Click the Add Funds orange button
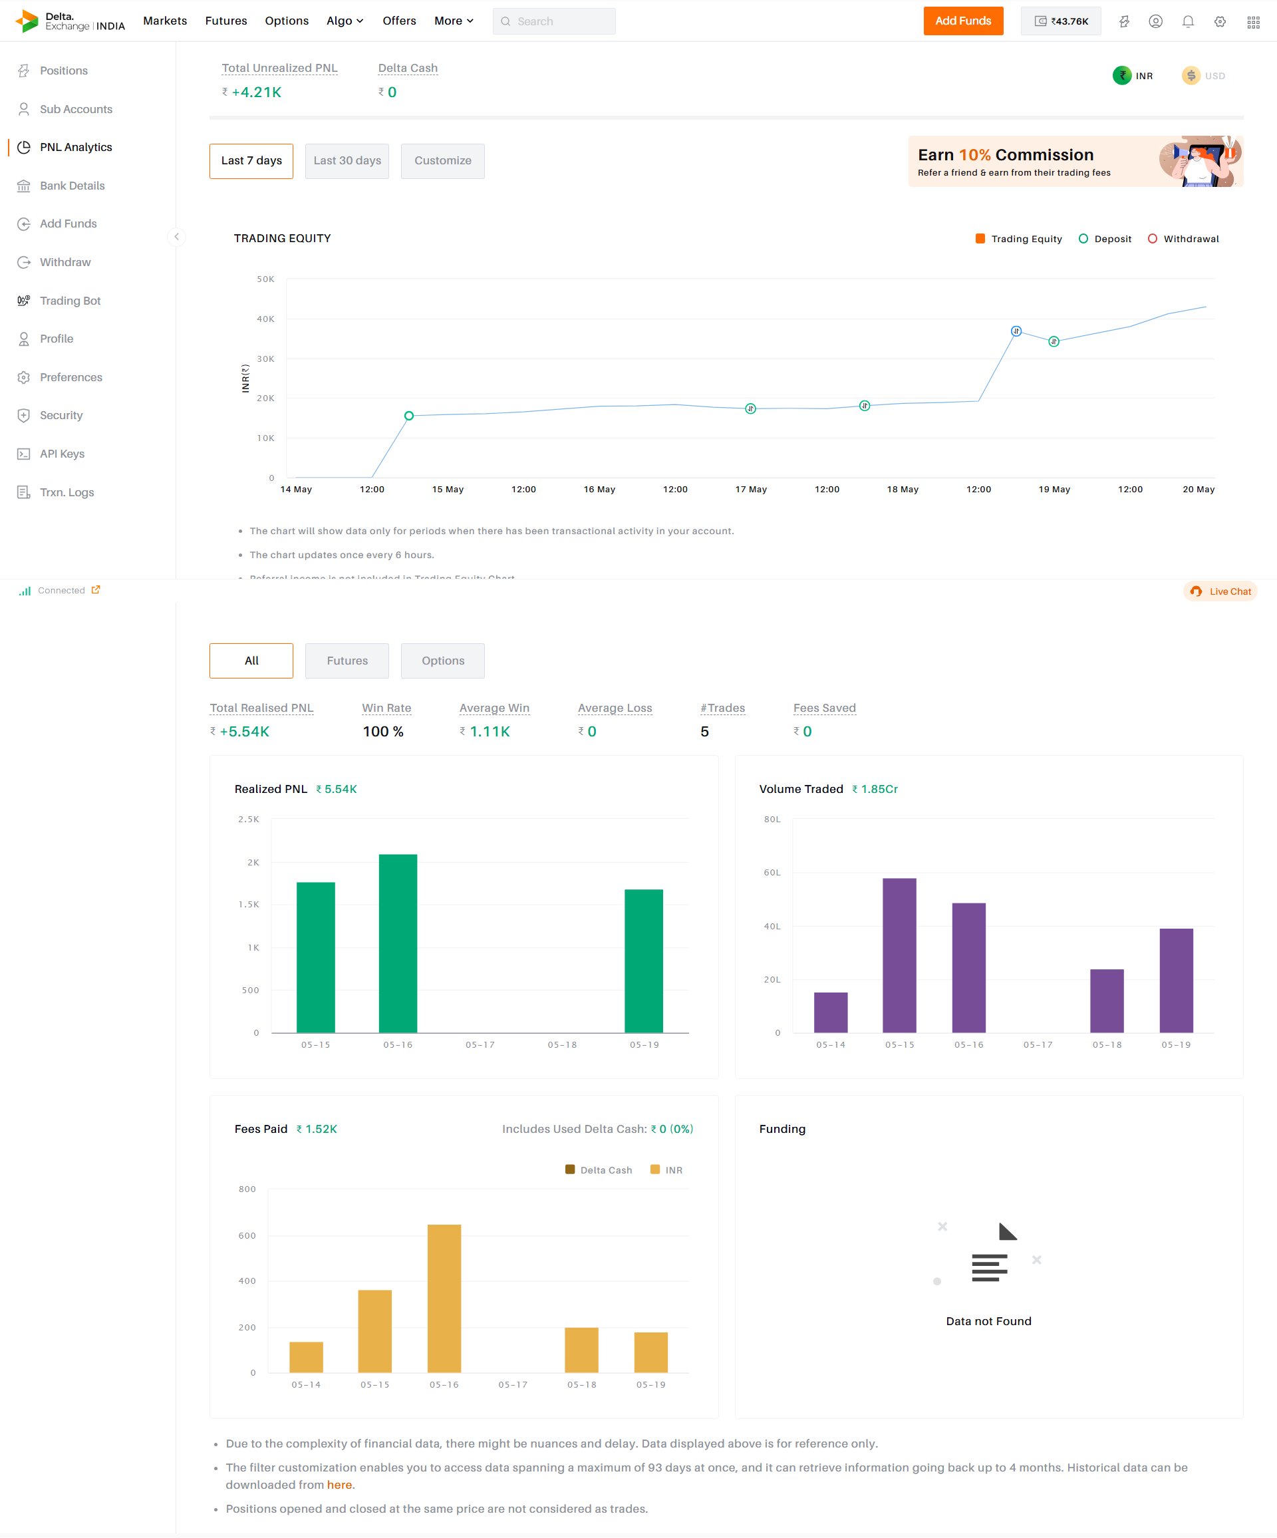Viewport: 1277px width, 1538px height. coord(963,21)
